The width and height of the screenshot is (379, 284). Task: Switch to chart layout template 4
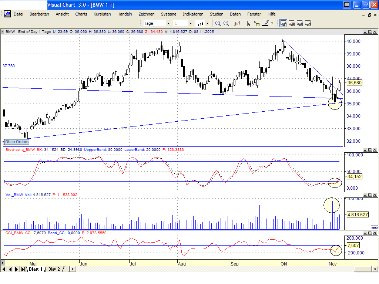tap(308, 23)
